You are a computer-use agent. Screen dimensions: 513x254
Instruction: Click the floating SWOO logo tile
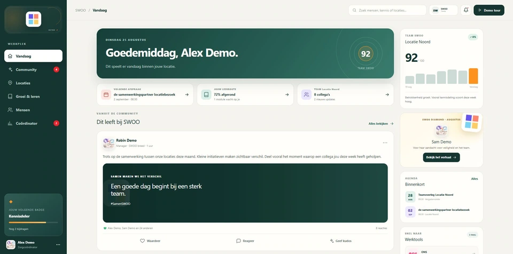(472, 122)
